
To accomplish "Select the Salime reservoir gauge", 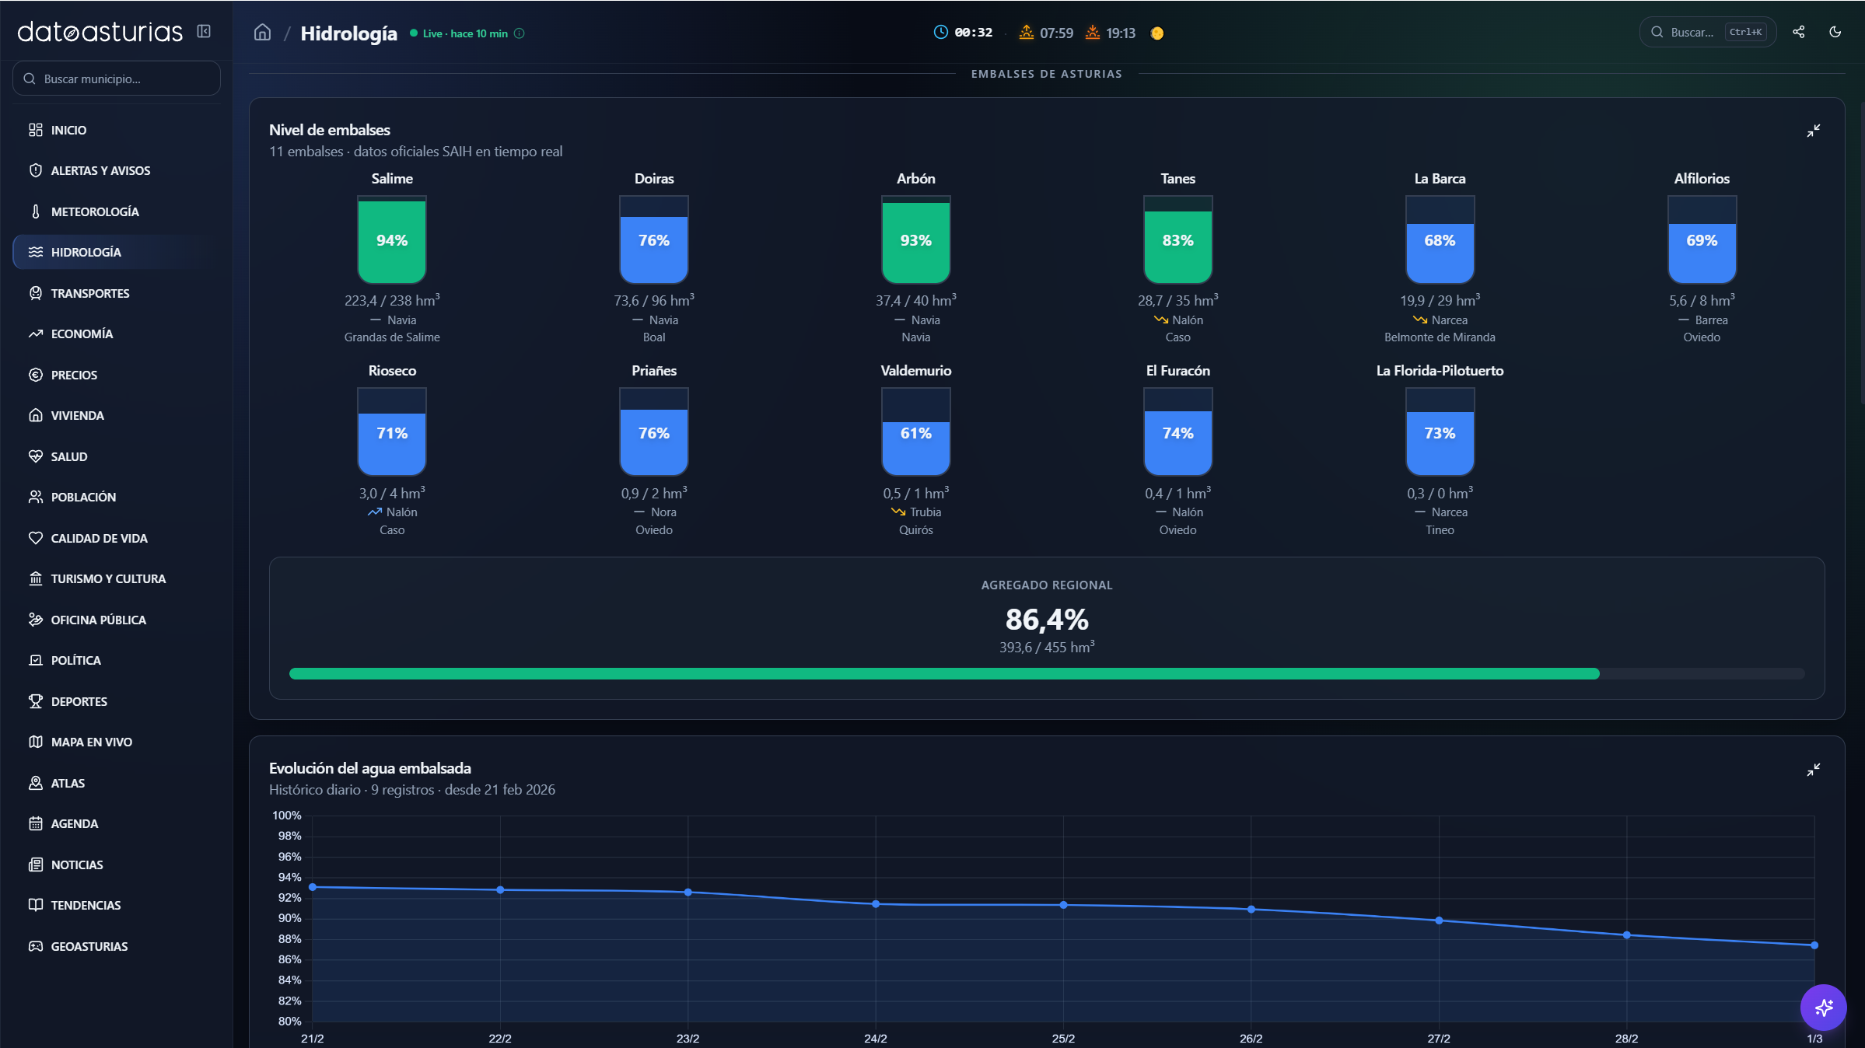I will tap(392, 240).
